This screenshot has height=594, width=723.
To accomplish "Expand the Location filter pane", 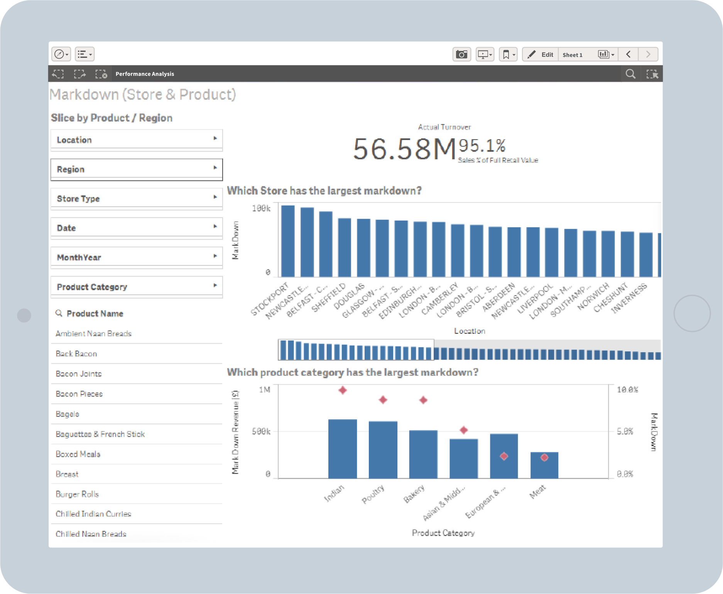I will tap(137, 140).
